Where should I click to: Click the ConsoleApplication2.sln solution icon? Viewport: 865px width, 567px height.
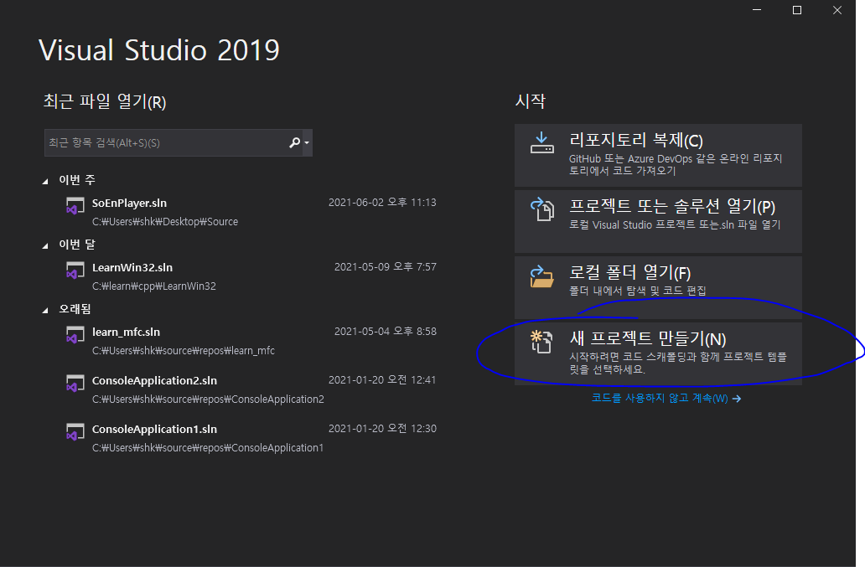(75, 383)
